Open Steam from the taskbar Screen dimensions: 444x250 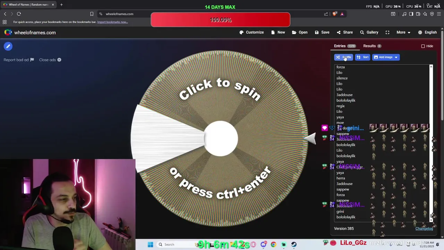pos(294,244)
